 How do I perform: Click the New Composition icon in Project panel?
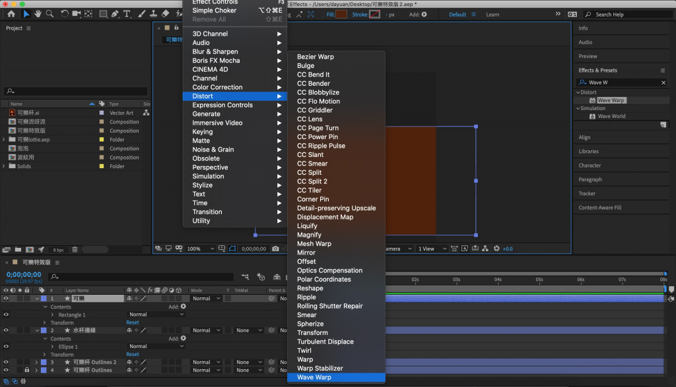pos(30,250)
